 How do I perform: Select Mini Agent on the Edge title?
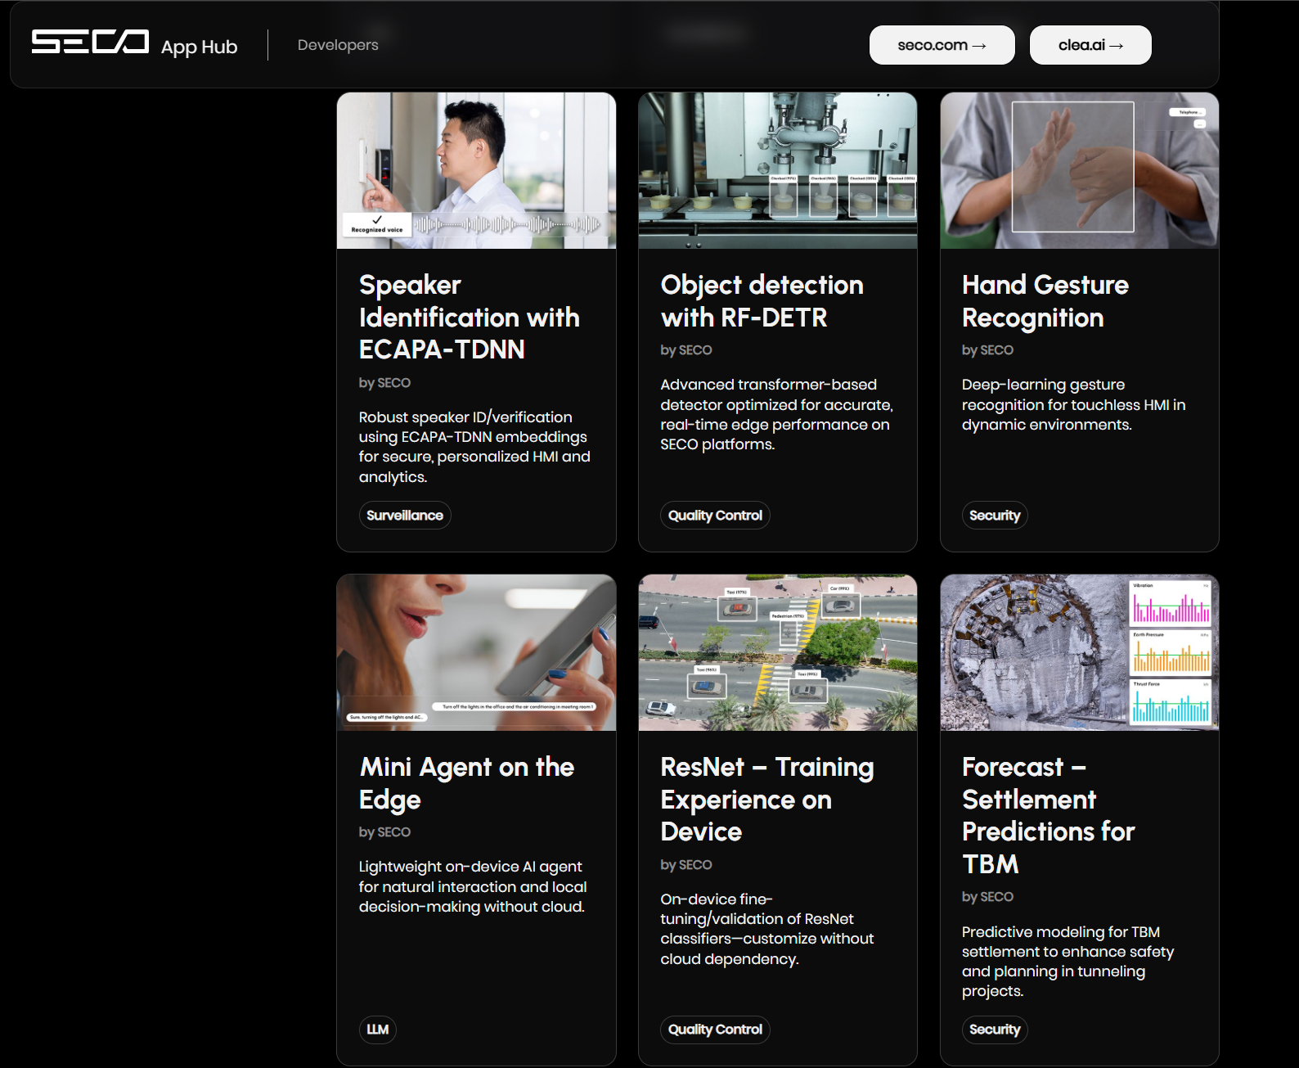tap(466, 782)
